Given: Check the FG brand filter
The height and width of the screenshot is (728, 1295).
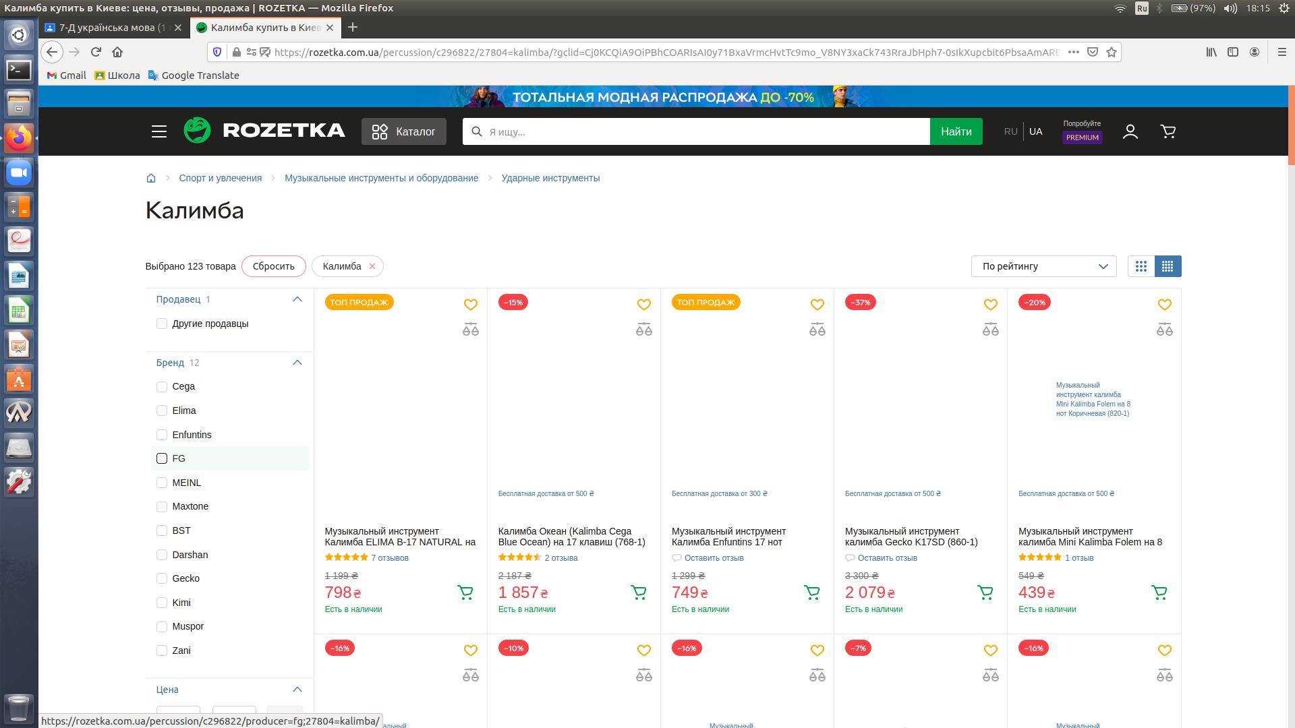Looking at the screenshot, I should 162,458.
